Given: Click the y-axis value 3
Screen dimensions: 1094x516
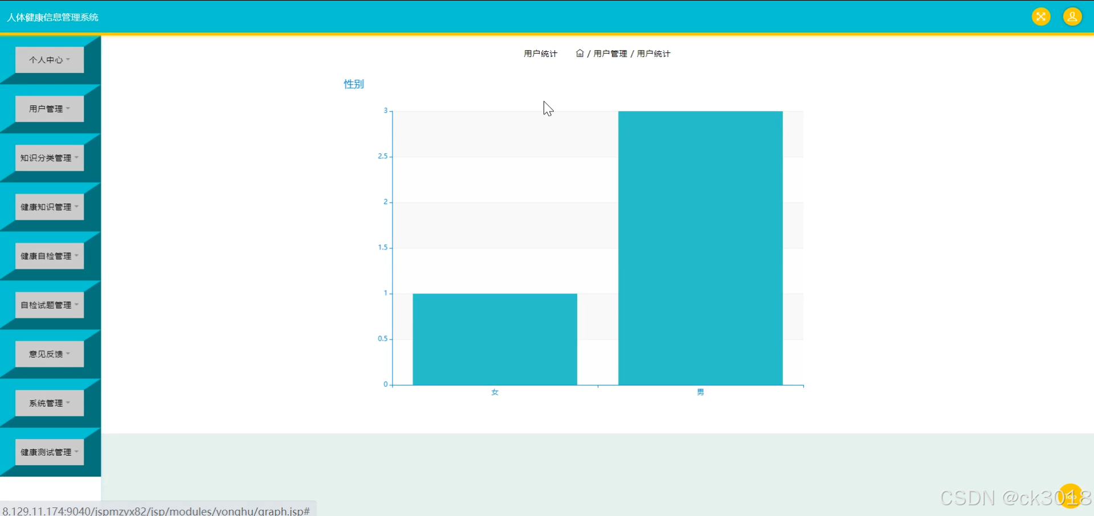Looking at the screenshot, I should [386, 110].
